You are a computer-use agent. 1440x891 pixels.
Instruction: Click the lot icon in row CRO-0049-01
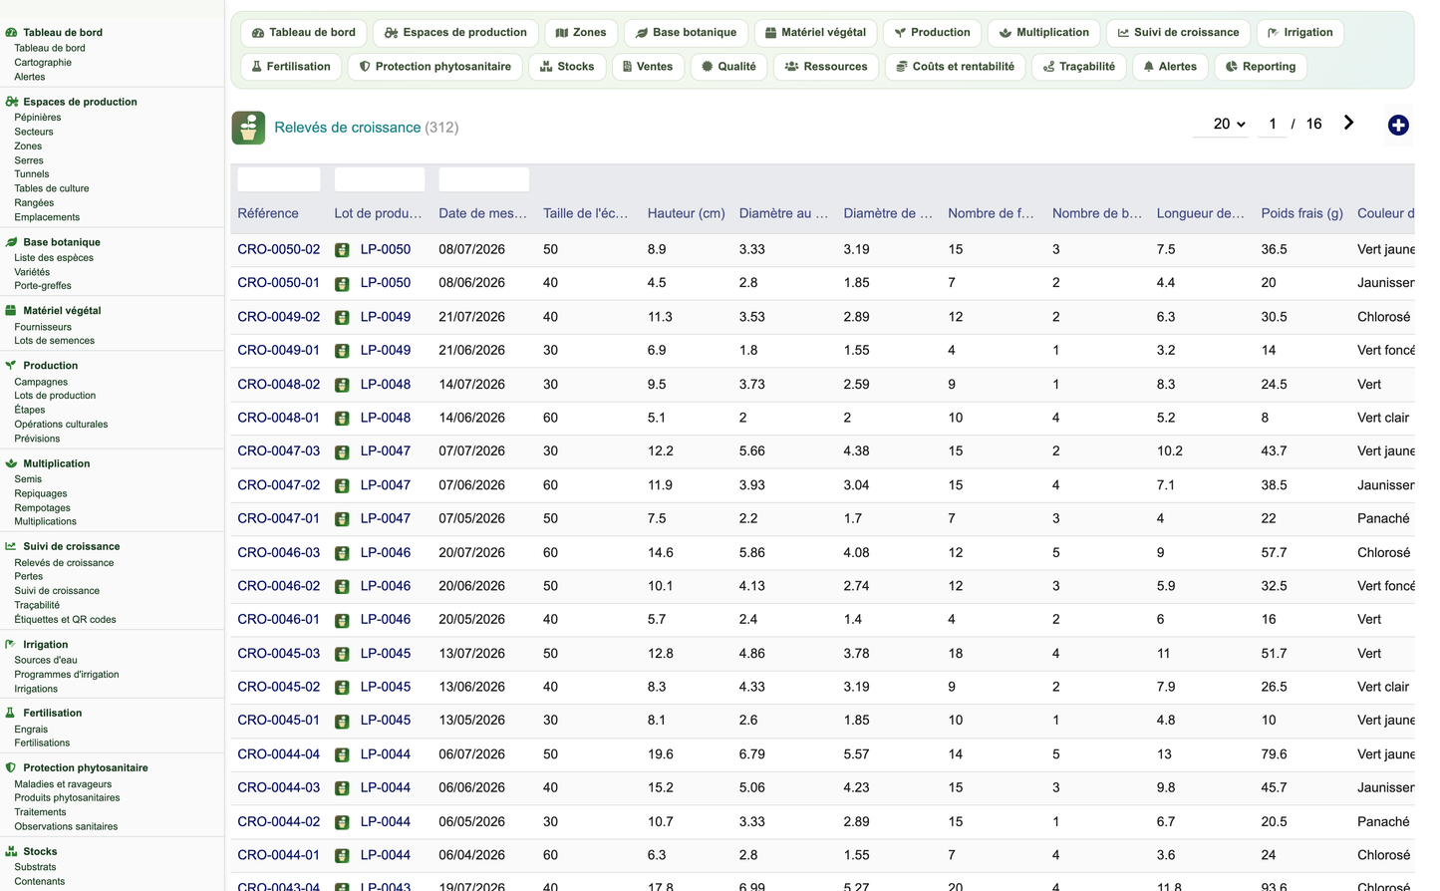coord(342,351)
